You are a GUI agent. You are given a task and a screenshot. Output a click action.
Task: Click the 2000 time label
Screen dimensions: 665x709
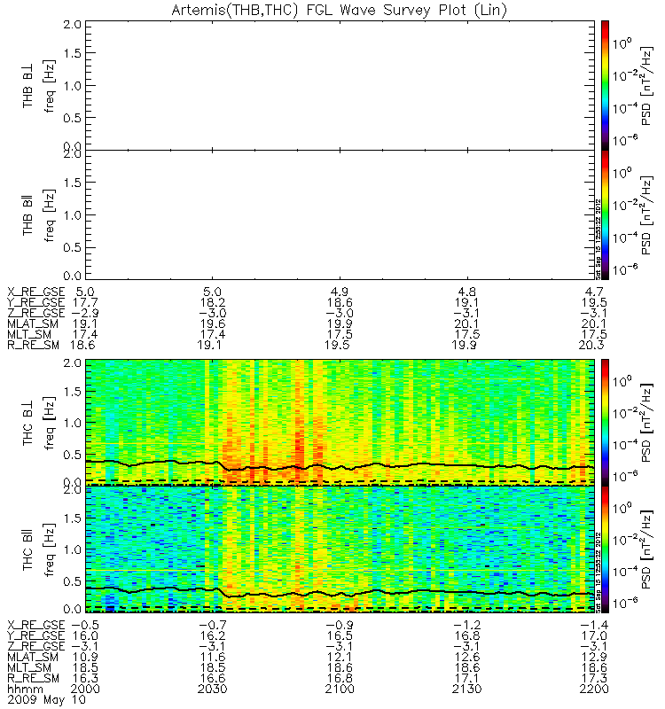[85, 690]
